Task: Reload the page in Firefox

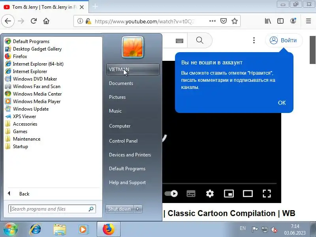Action: click(x=34, y=21)
